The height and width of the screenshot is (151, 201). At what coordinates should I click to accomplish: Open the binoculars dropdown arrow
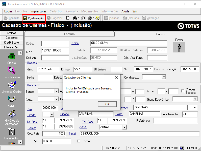coord(79,18)
